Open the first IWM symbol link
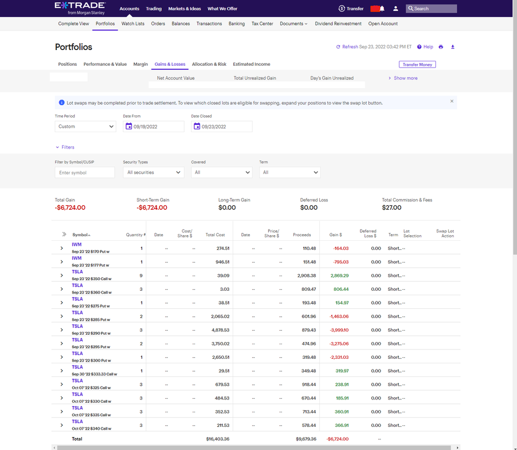Screen dimensions: 517x450 (77, 245)
